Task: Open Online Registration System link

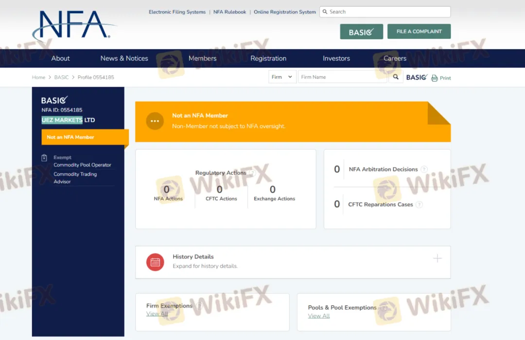Action: 284,12
